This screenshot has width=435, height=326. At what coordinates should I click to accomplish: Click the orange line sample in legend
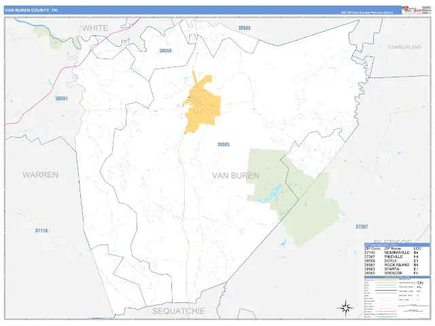386,280
